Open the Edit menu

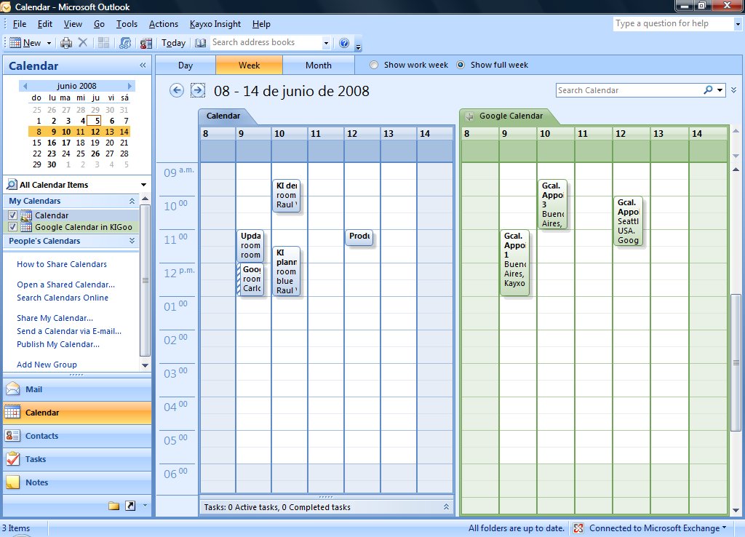coord(44,24)
